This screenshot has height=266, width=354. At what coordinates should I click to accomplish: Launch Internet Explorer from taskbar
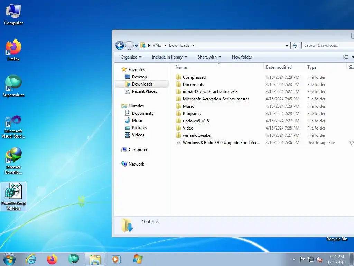pyautogui.click(x=31, y=259)
